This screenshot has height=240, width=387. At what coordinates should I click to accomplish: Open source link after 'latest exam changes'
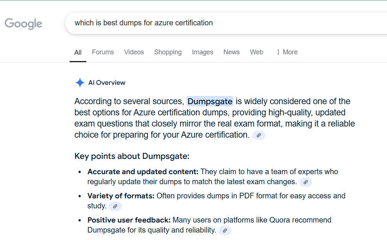pyautogui.click(x=306, y=182)
